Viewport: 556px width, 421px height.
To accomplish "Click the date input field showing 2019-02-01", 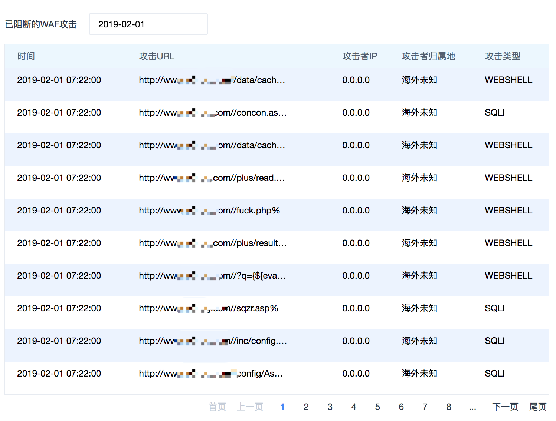I will point(148,24).
